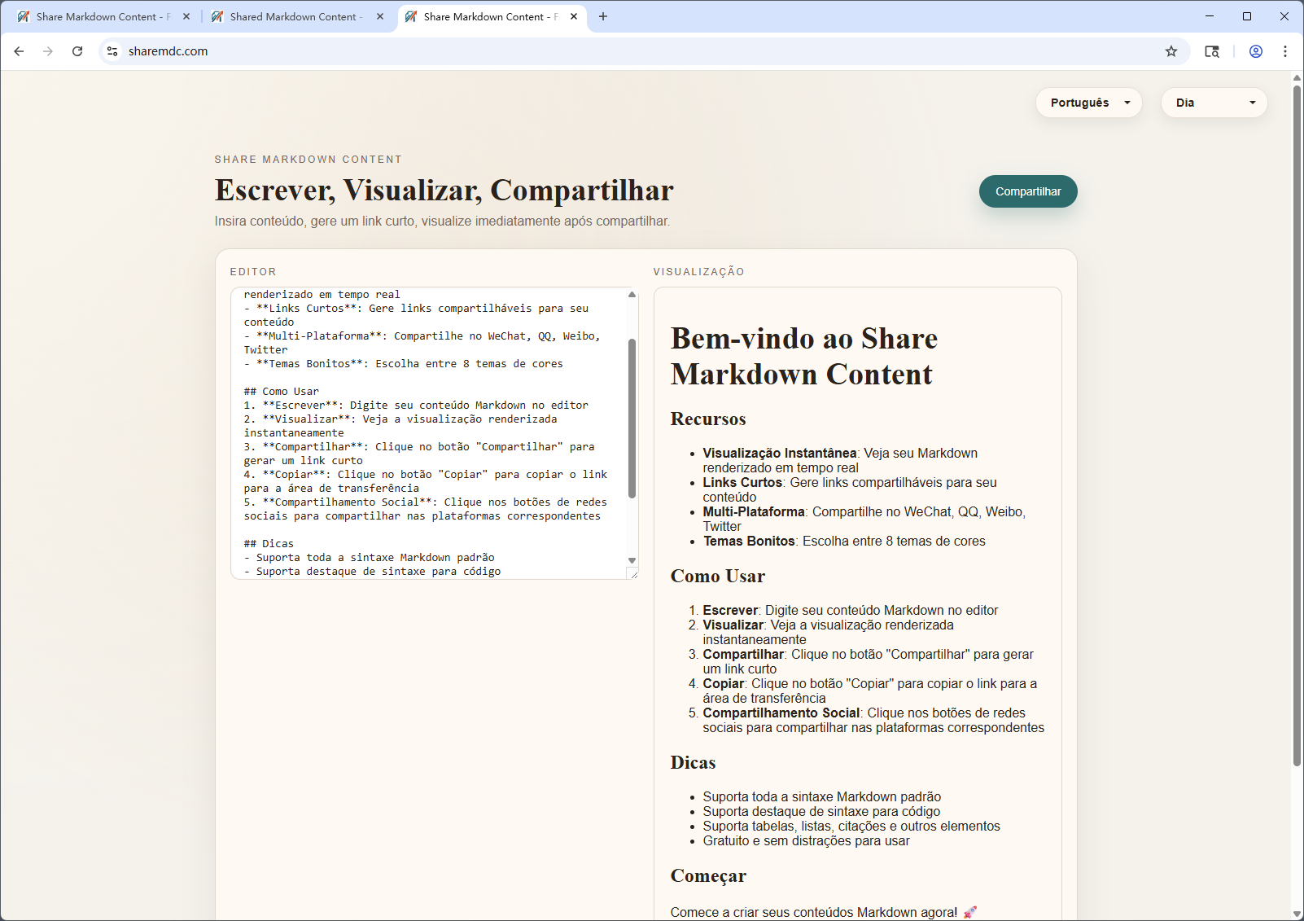The image size is (1304, 921).
Task: Click the back navigation arrow
Action: [x=19, y=50]
